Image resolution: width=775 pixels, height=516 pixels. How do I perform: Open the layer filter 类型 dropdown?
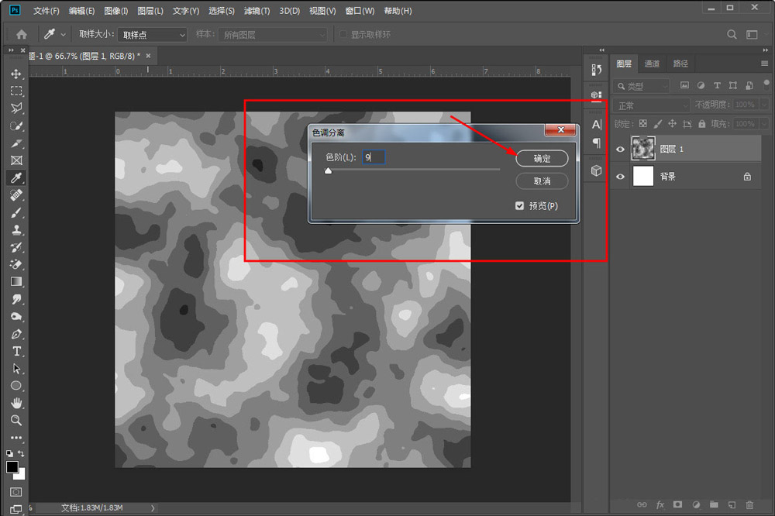[642, 86]
